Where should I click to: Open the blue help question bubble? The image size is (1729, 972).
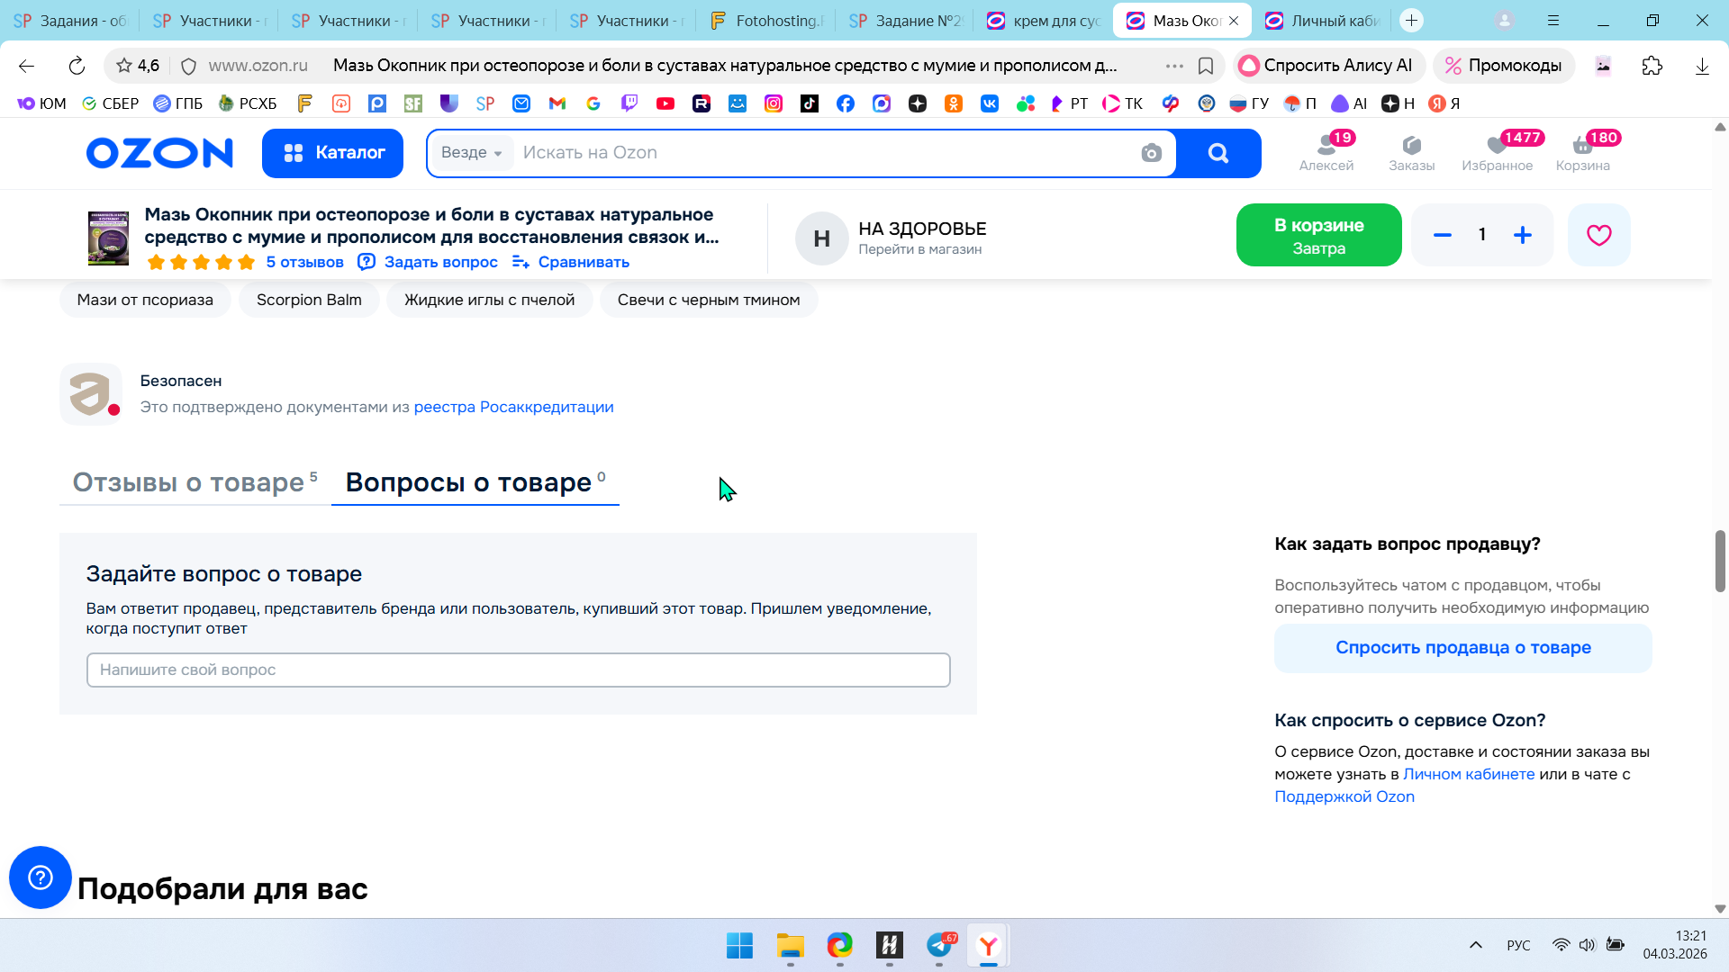click(x=41, y=877)
